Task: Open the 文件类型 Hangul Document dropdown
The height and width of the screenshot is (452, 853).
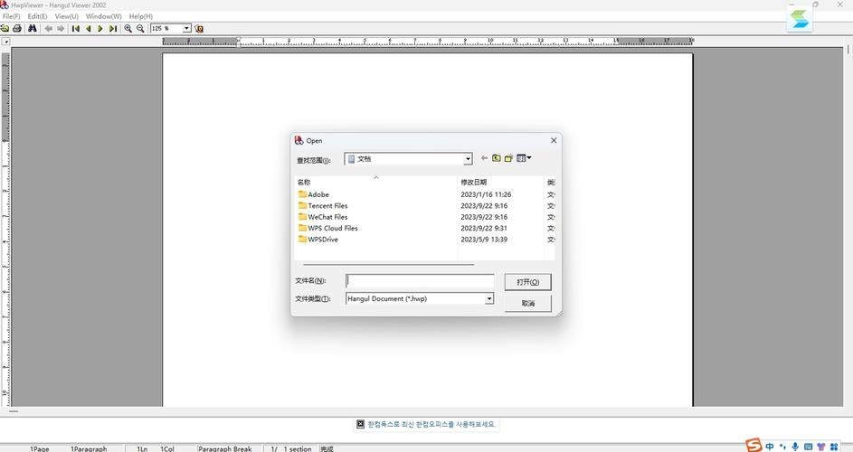Action: 489,298
